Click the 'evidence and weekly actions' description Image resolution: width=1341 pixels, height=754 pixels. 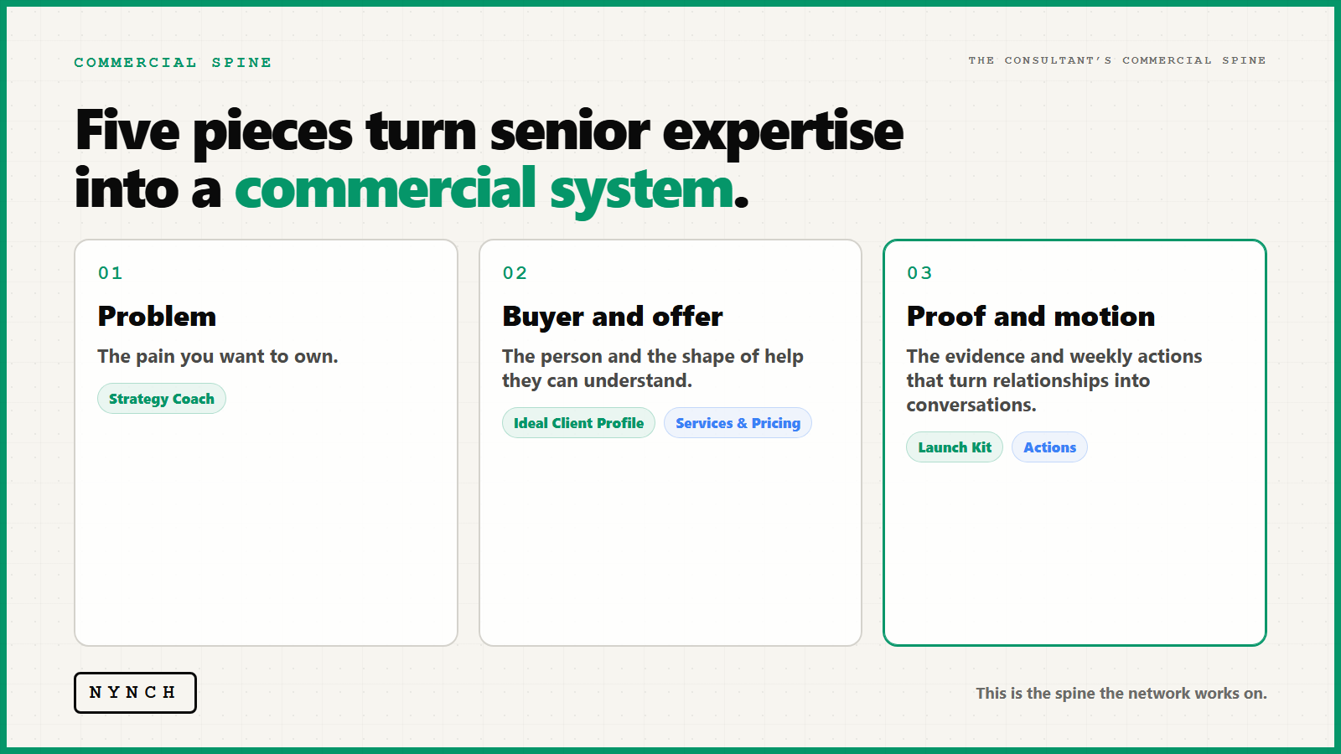pos(1054,380)
